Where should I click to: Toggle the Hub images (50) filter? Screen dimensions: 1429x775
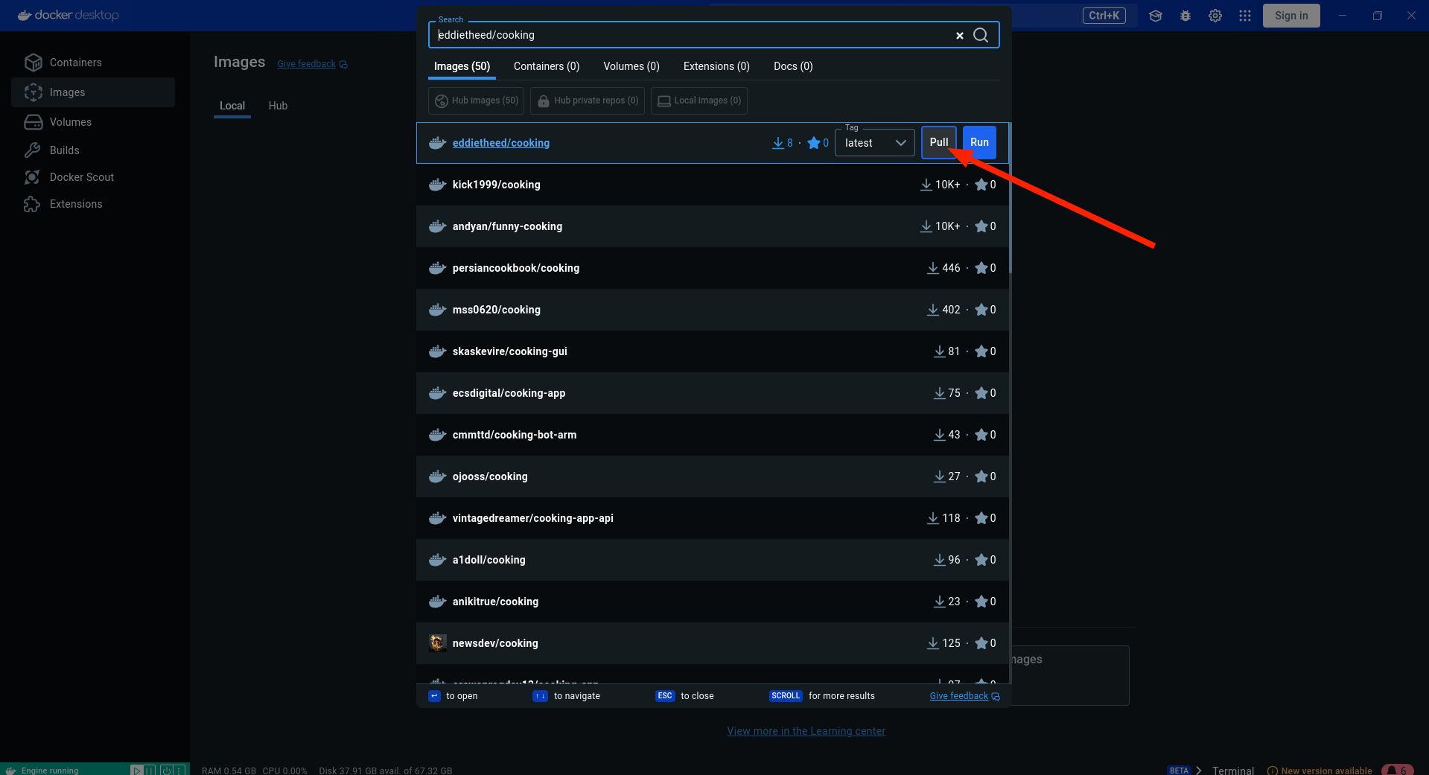(x=477, y=101)
